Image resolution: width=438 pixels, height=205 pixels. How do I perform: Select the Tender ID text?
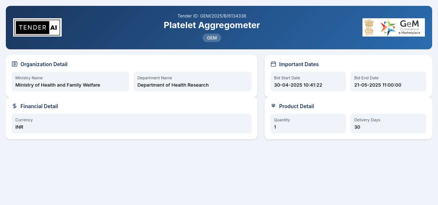tap(212, 16)
